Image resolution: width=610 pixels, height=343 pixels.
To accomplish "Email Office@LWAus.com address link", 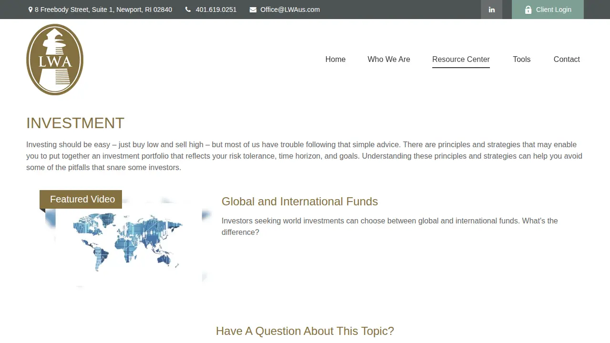I will coord(290,10).
